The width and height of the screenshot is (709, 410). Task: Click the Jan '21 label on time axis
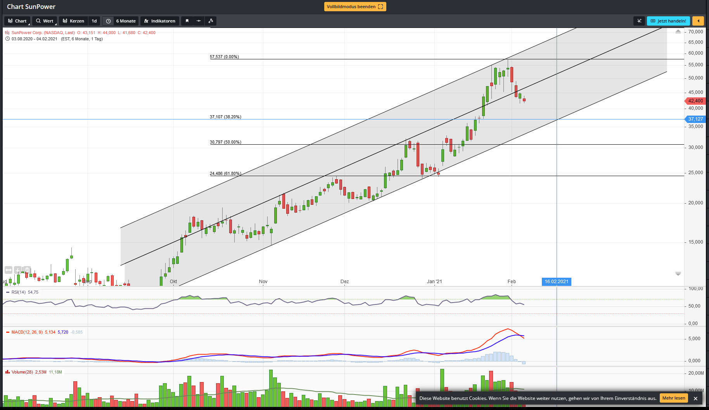coord(434,282)
